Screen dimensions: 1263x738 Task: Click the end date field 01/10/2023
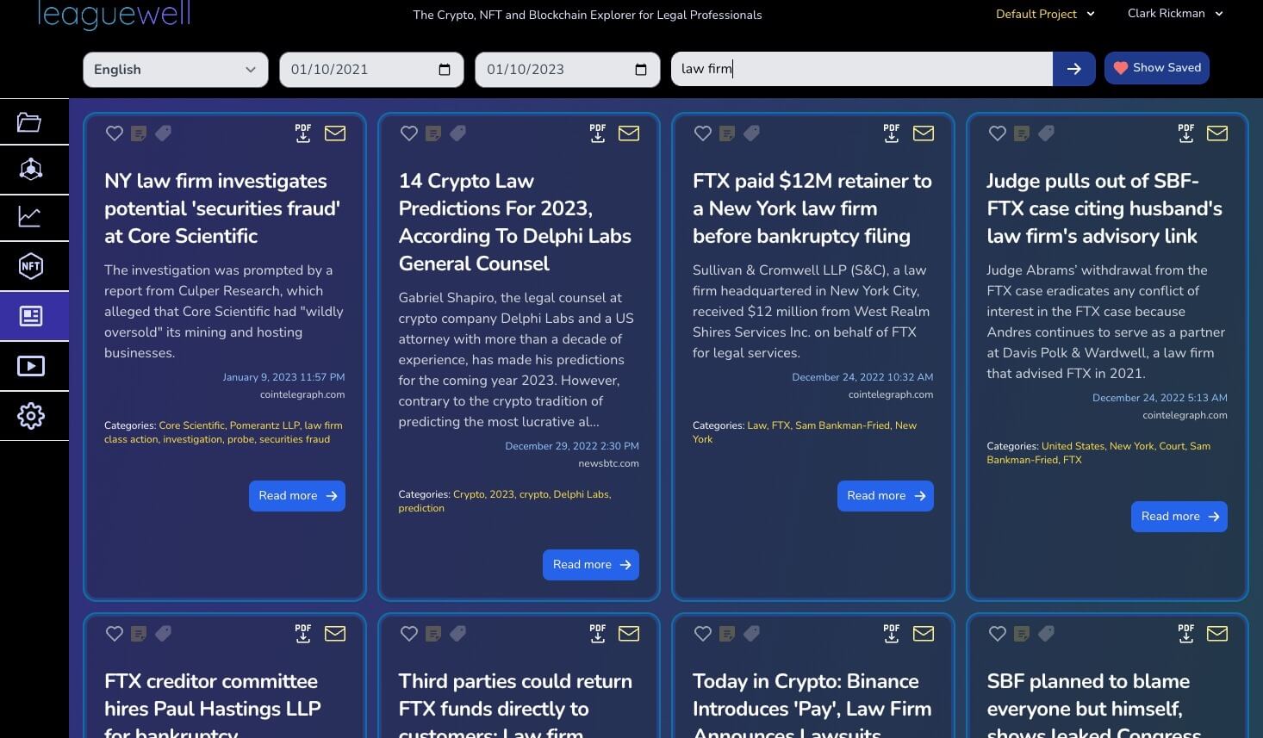[x=568, y=70]
